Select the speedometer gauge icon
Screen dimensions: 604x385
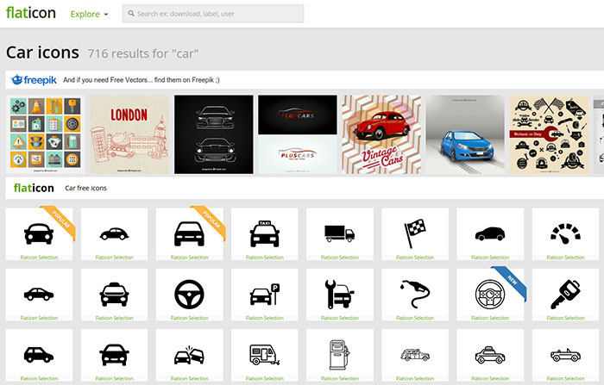pos(565,233)
